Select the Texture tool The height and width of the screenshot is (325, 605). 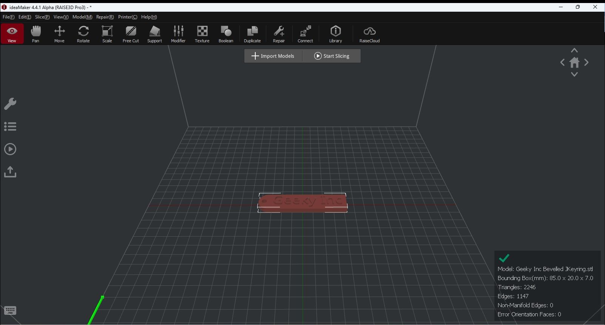click(202, 34)
